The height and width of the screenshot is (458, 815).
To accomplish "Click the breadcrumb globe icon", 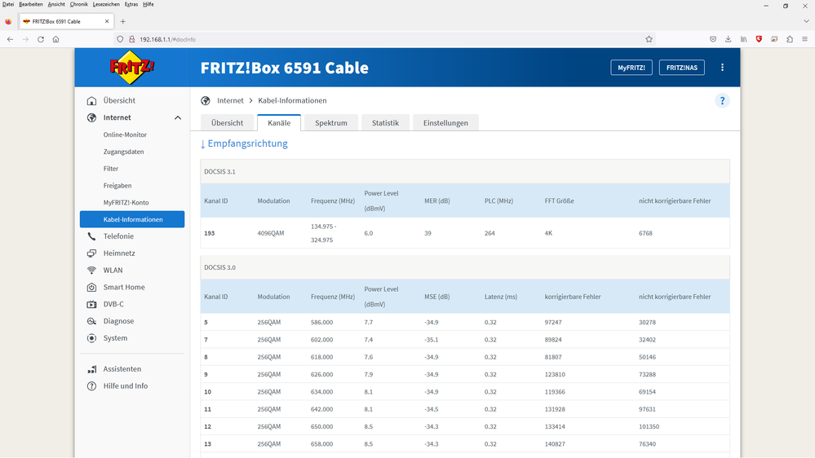I will (206, 101).
